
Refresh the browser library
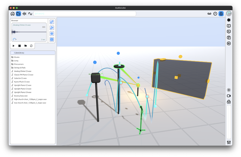31,46
